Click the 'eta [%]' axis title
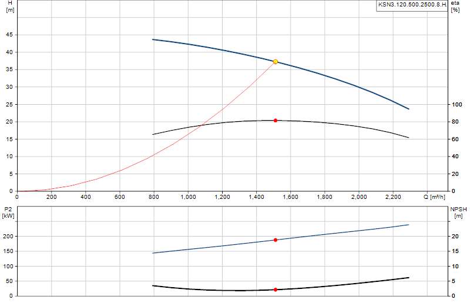470x306 pixels. click(x=455, y=6)
